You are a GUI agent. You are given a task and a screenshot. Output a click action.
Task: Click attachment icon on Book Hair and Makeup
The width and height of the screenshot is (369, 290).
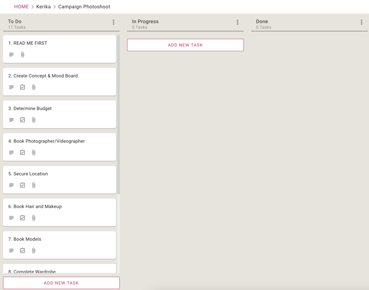click(x=34, y=218)
